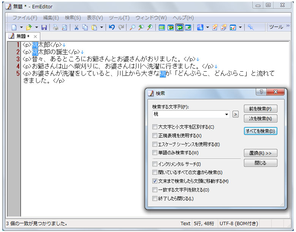Viewport: 296px width, 232px height.
Task: Open the ツール(T) menu
Action: click(x=119, y=18)
